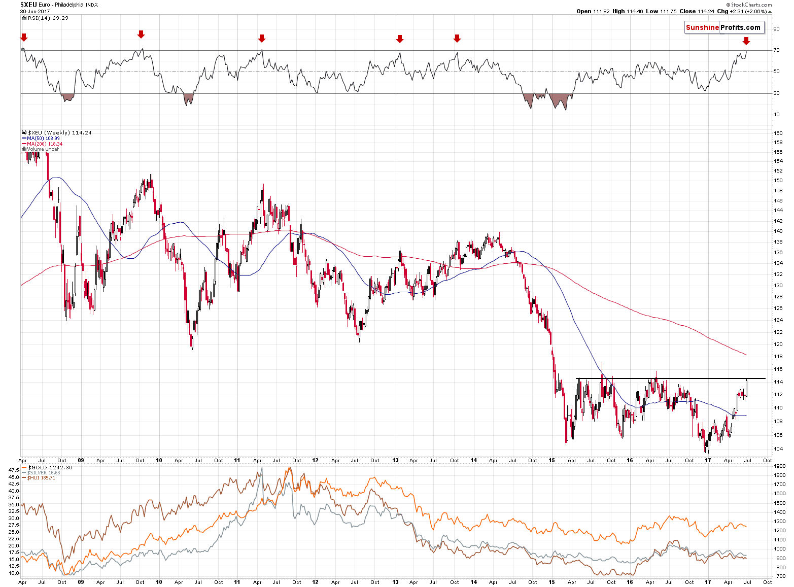Viewport: 794px width, 587px height.
Task: Open the StockCharts.com copyright link
Action: (748, 5)
